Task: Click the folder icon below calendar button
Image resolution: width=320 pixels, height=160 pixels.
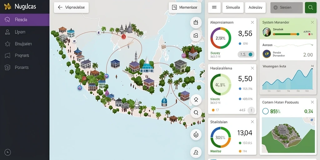Action: tap(196, 36)
